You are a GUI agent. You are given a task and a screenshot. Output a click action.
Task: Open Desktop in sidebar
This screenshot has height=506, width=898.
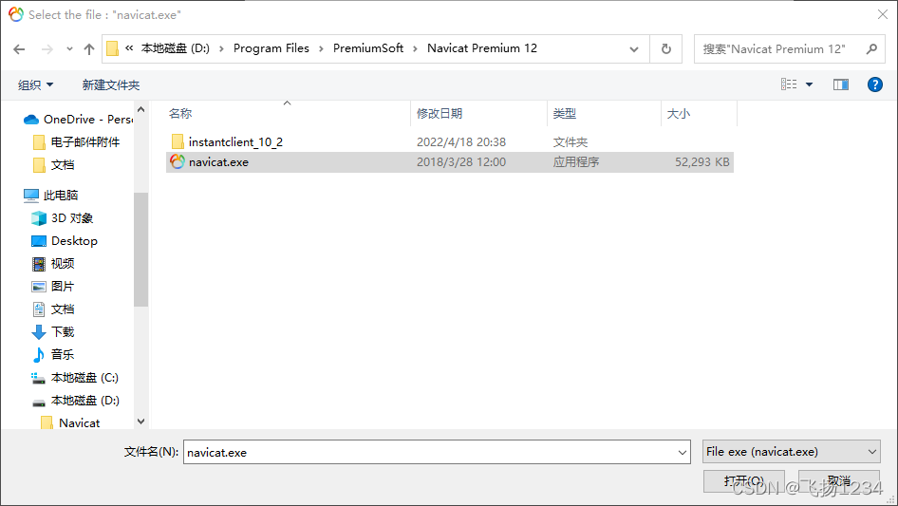pyautogui.click(x=65, y=241)
